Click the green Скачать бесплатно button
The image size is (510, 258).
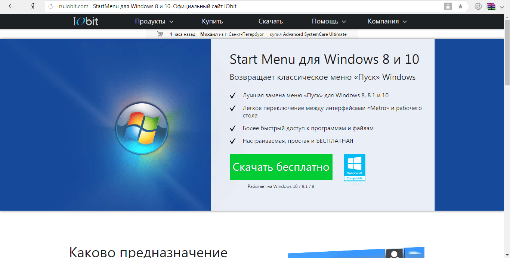[281, 167]
